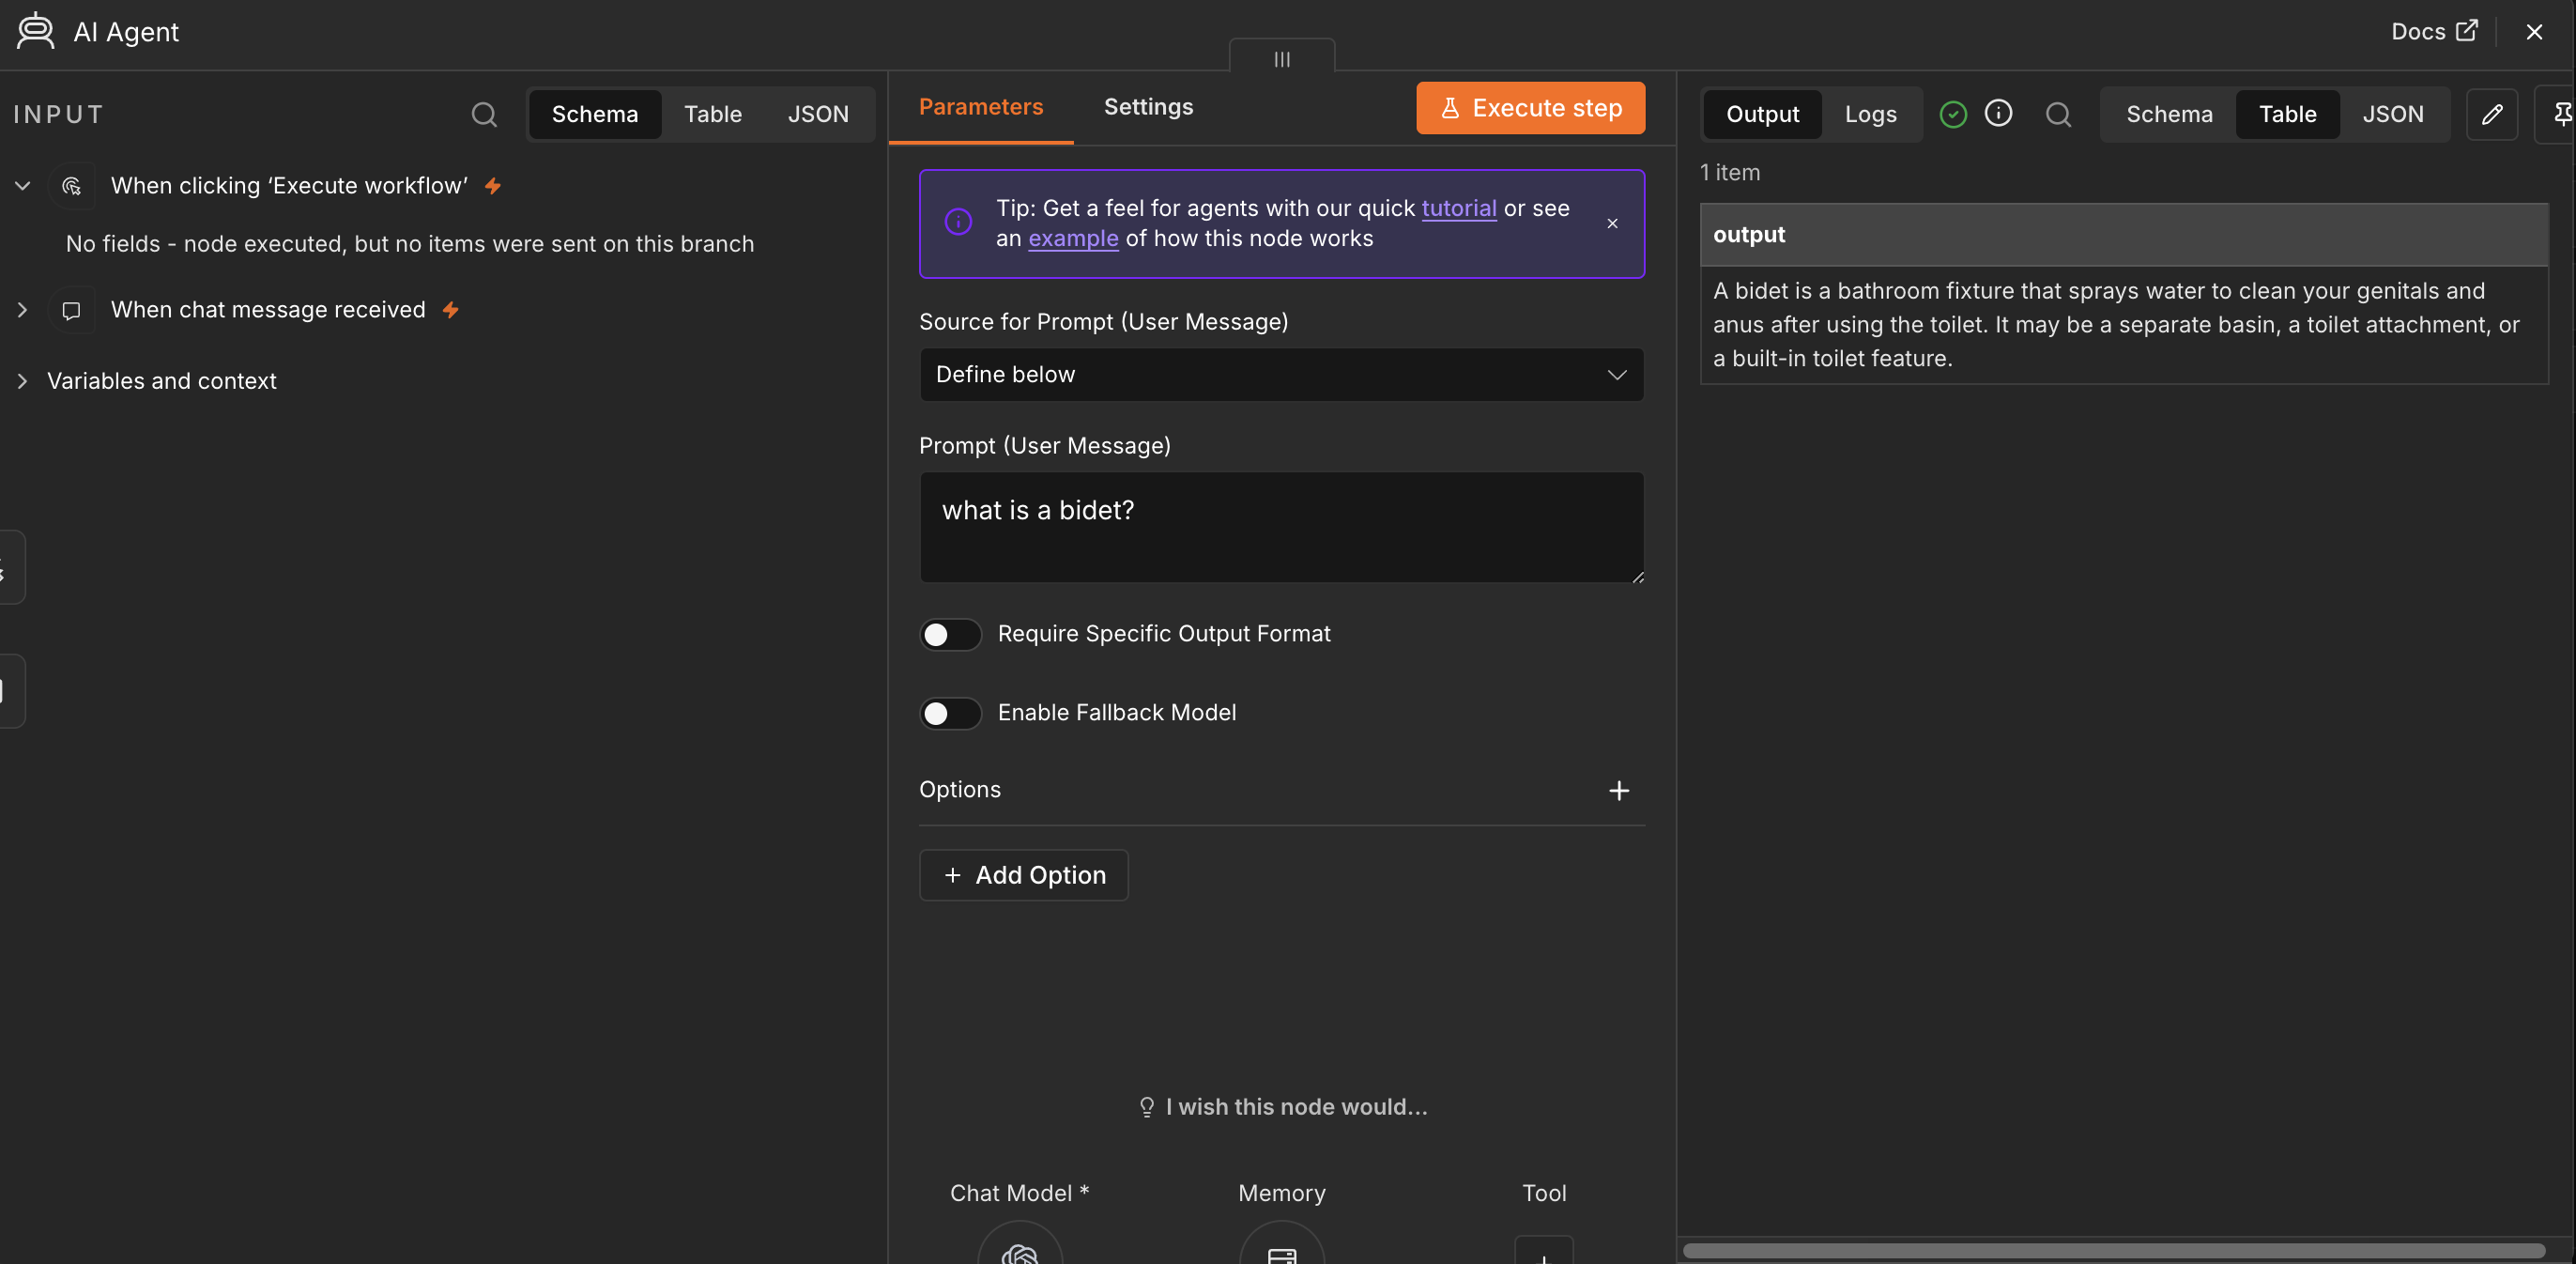Click the AI Agent robot icon
Viewport: 2576px width, 1264px height.
coord(36,31)
